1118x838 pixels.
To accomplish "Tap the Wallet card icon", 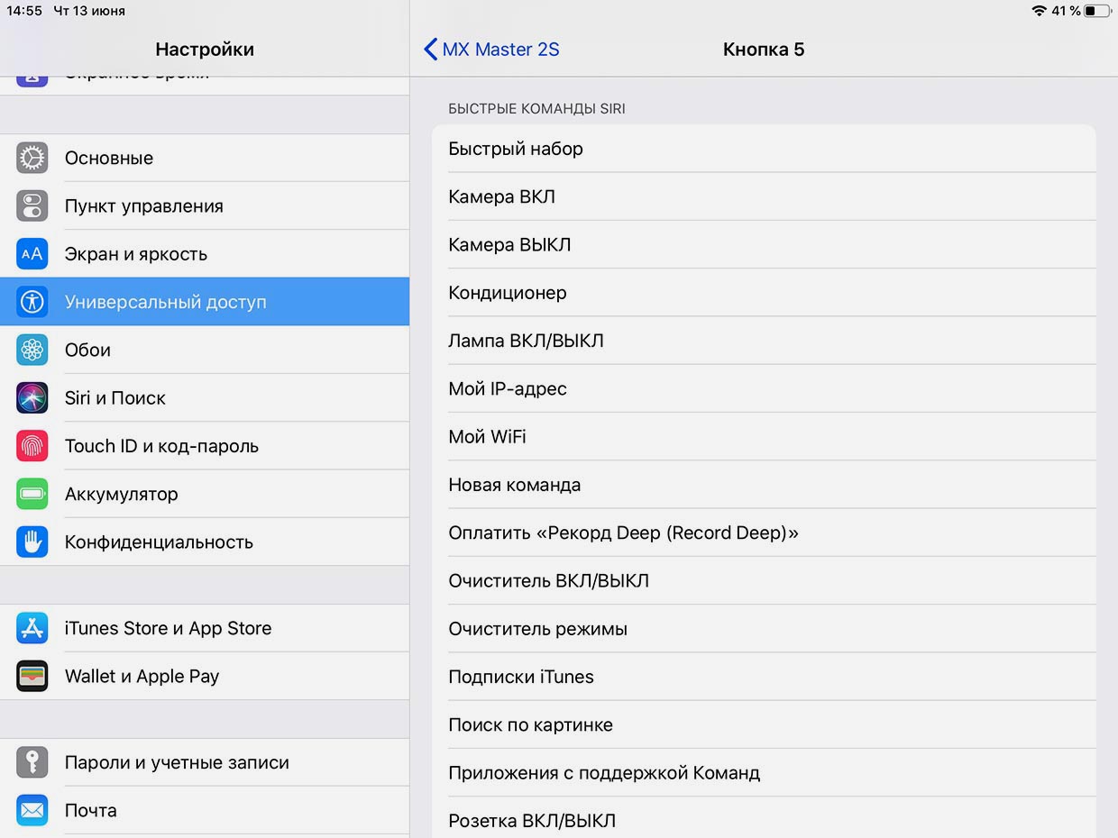I will [32, 677].
